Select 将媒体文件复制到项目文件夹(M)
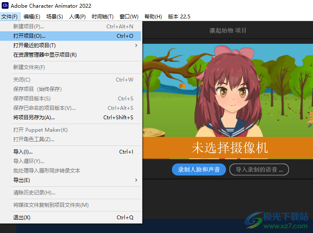Screen dimensions: 313x233 point(70,205)
